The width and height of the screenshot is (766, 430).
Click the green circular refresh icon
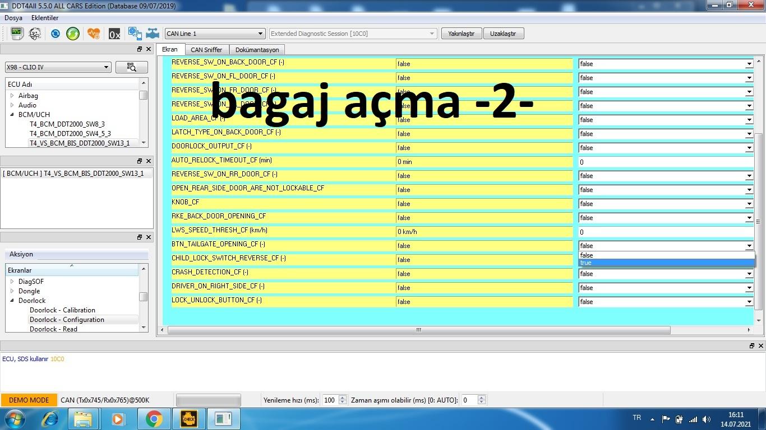(x=73, y=34)
